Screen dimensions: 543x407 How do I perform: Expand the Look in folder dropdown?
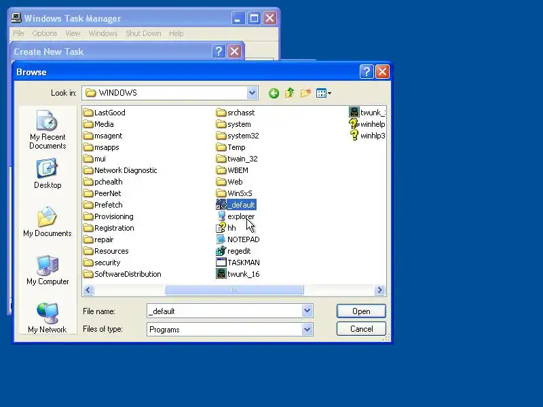[x=252, y=93]
